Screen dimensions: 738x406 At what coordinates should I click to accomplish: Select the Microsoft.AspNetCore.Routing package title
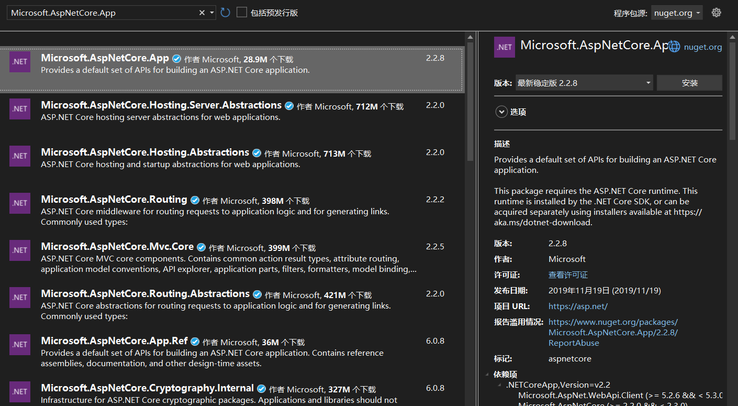click(x=114, y=200)
